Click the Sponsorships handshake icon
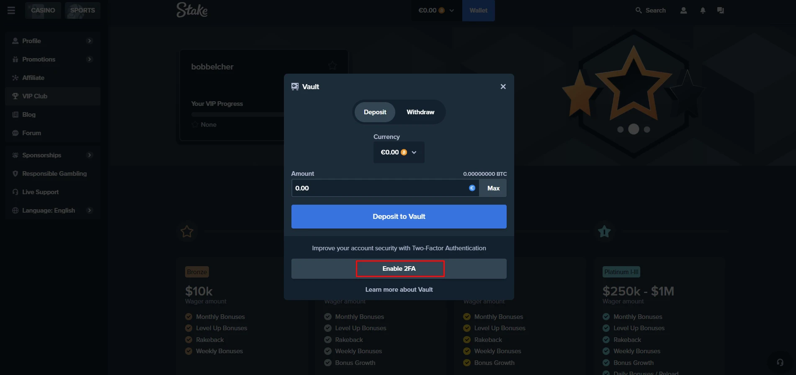 (x=15, y=155)
